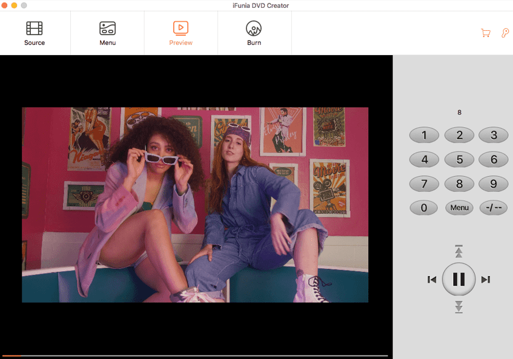Skip to the previous chapter
Viewport: 513px width, 359px height.
pyautogui.click(x=432, y=280)
